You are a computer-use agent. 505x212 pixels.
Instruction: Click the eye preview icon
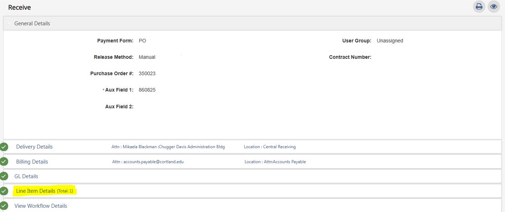494,6
